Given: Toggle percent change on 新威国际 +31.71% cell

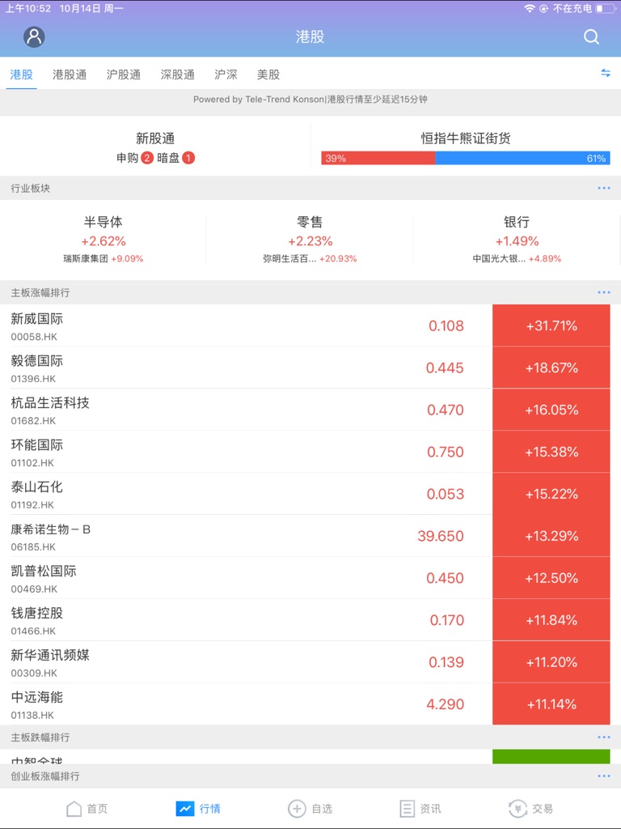Looking at the screenshot, I should click(x=551, y=326).
